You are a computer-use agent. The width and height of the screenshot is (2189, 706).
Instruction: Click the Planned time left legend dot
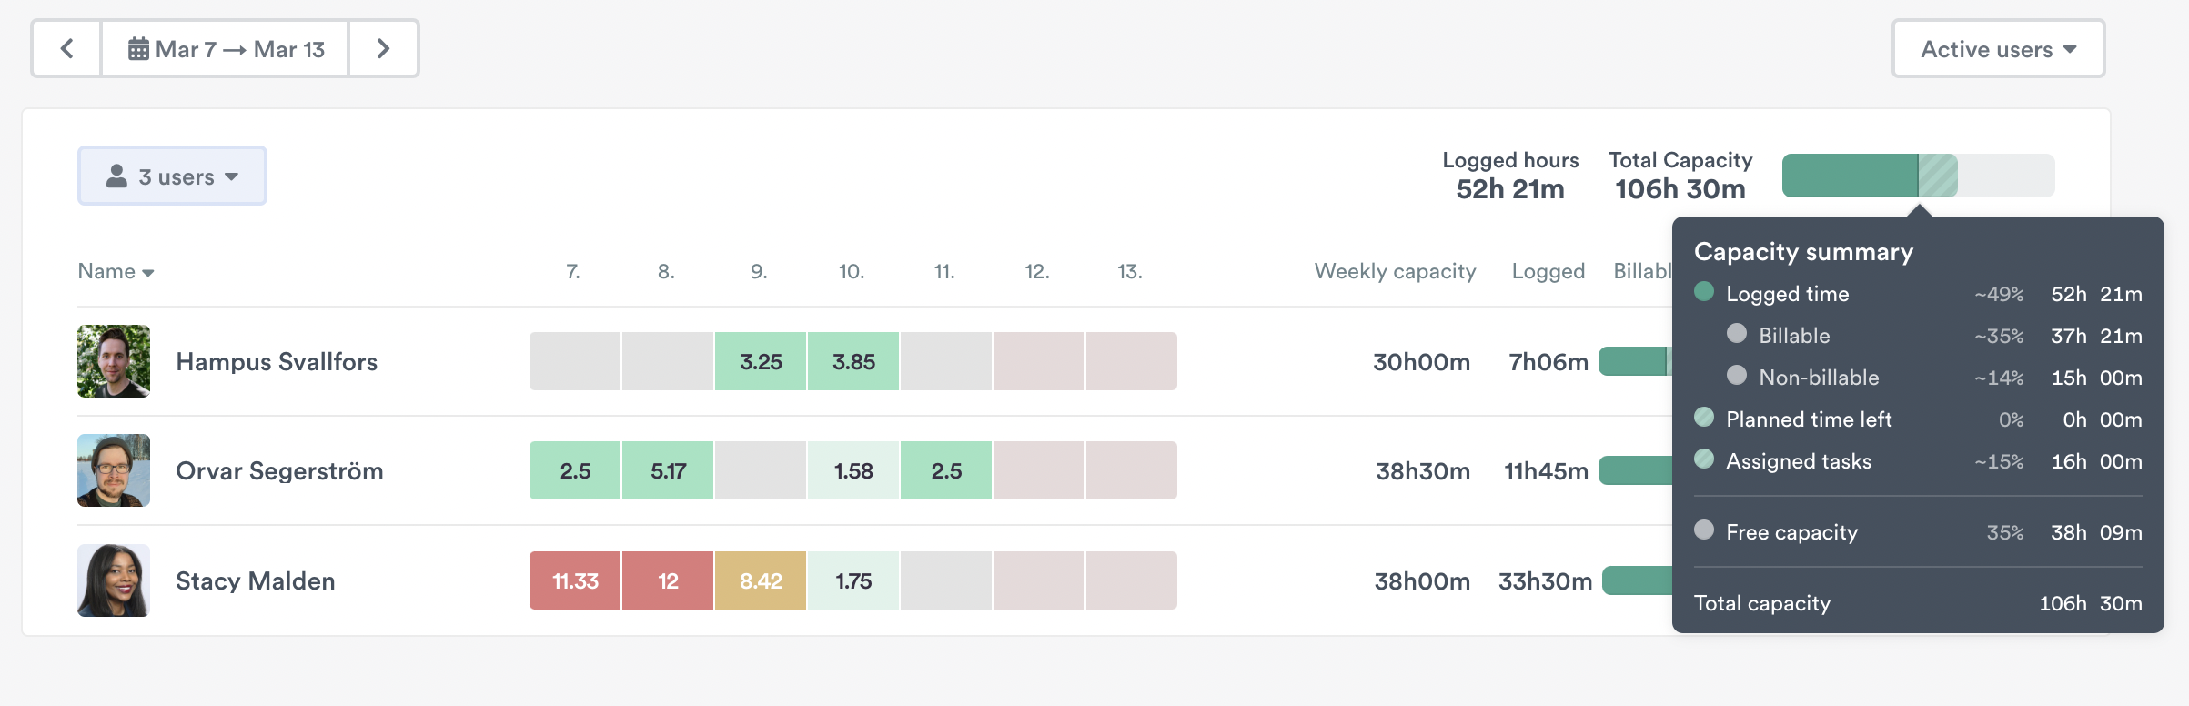click(x=1703, y=419)
